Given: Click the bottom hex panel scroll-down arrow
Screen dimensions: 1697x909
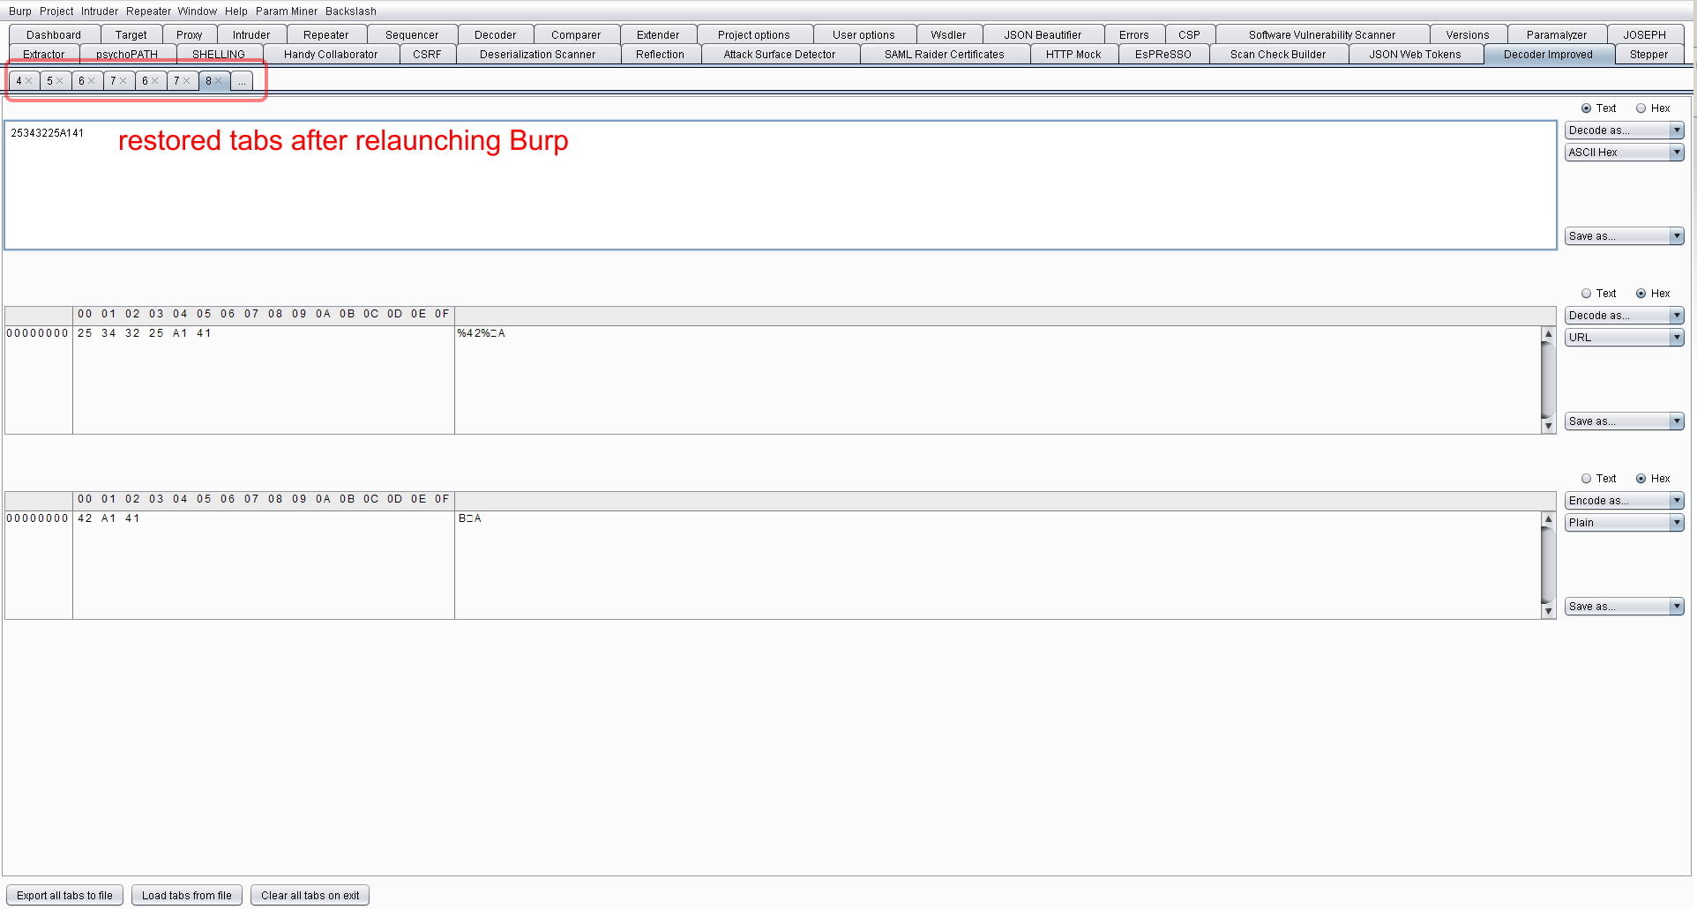Looking at the screenshot, I should (1548, 612).
